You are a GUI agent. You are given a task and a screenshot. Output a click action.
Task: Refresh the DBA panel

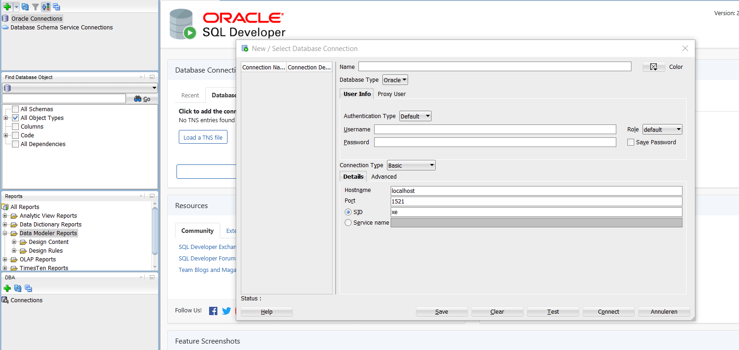click(18, 288)
